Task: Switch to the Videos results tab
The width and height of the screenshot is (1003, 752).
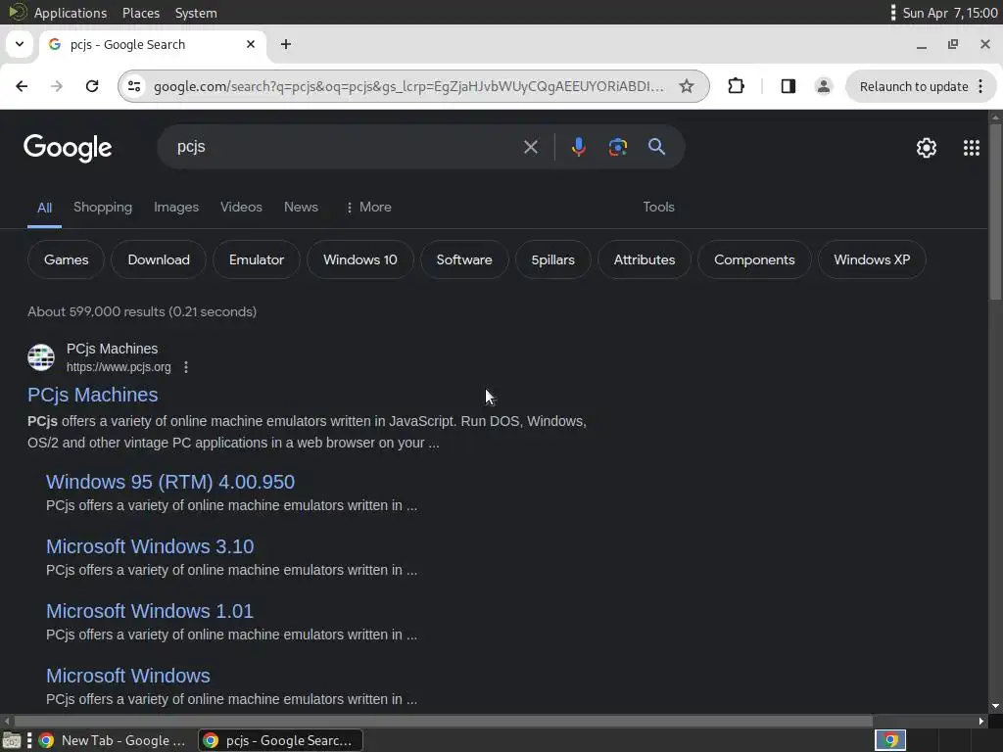Action: (x=241, y=208)
